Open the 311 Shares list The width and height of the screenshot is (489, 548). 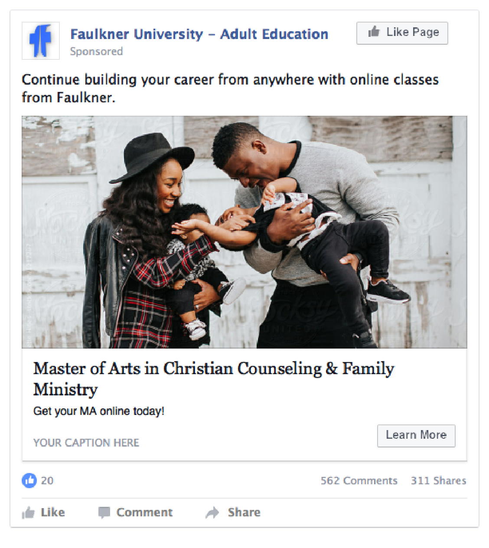click(x=438, y=481)
